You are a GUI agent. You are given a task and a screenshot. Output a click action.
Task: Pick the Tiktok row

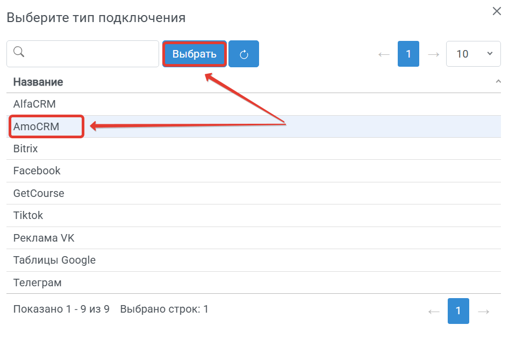click(x=254, y=215)
